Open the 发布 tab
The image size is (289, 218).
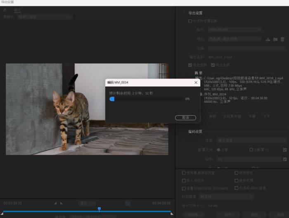[267, 116]
